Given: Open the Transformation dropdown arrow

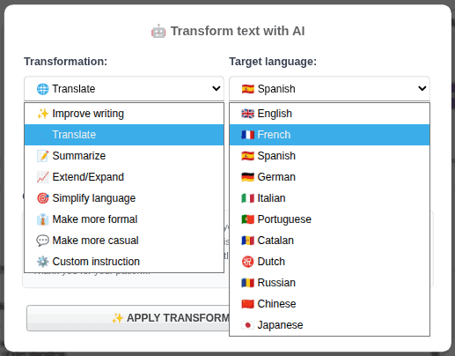Looking at the screenshot, I should click(x=216, y=88).
